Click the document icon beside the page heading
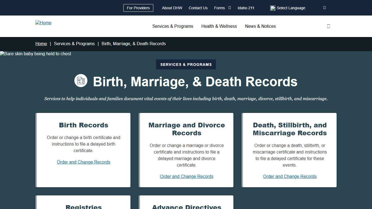The width and height of the screenshot is (372, 209). (x=81, y=81)
